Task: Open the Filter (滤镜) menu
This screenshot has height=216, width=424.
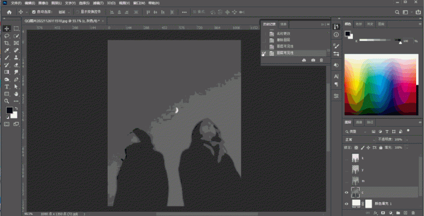Action: pyautogui.click(x=97, y=3)
